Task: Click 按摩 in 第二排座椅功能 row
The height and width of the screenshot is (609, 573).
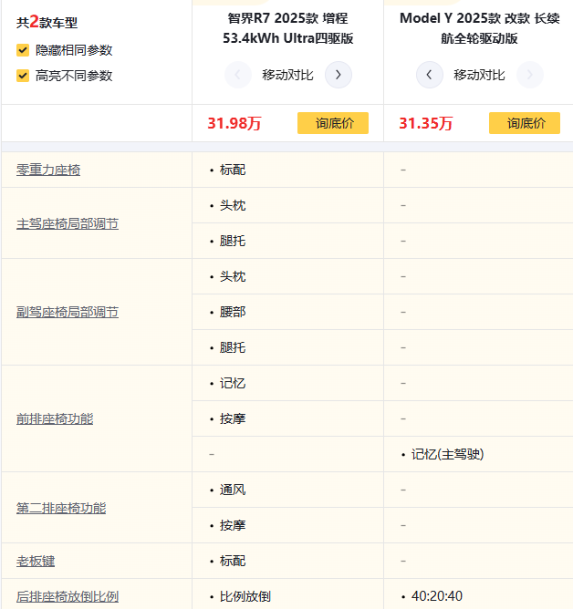Action: click(233, 525)
